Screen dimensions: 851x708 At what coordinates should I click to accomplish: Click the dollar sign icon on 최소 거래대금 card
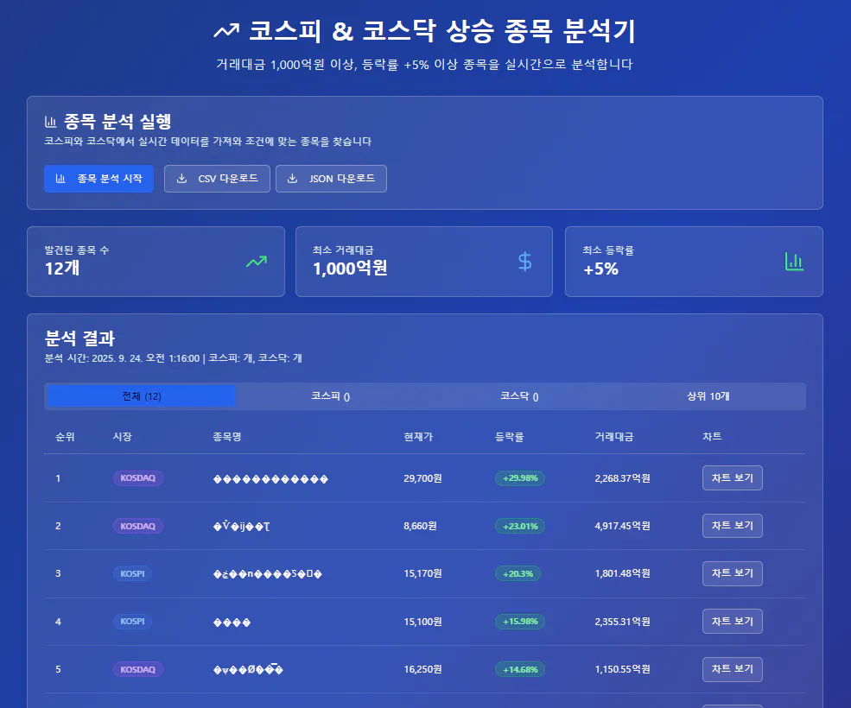click(524, 261)
